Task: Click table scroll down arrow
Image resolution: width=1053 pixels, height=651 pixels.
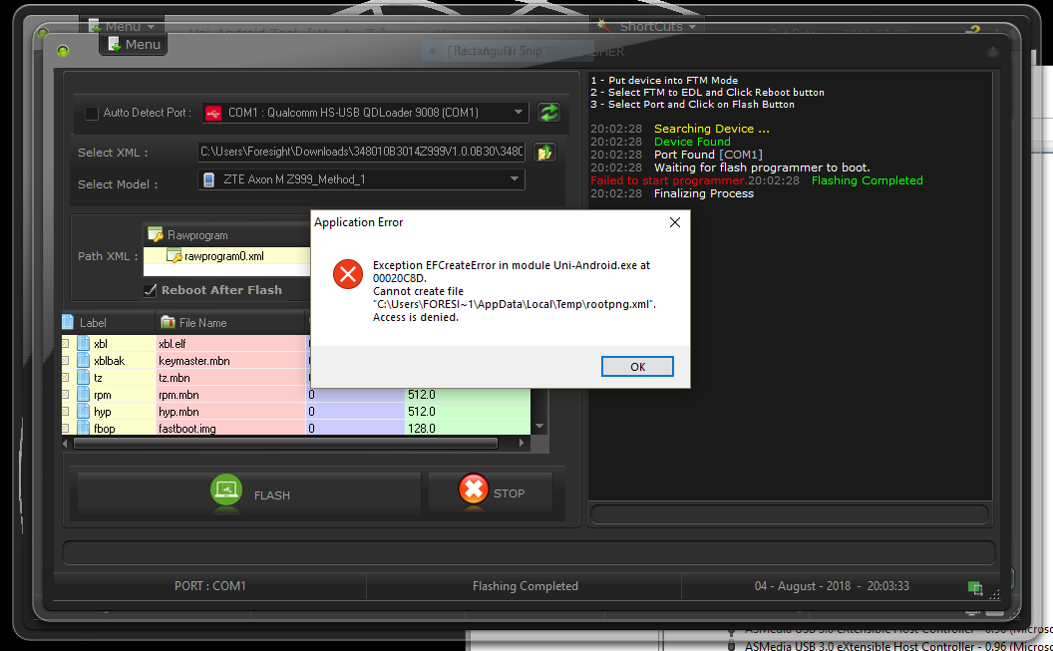Action: (x=539, y=427)
